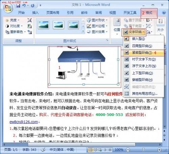The width and height of the screenshot is (169, 154).
Task: Switch to Full Screen Reading view icon
Action: [x=95, y=150]
